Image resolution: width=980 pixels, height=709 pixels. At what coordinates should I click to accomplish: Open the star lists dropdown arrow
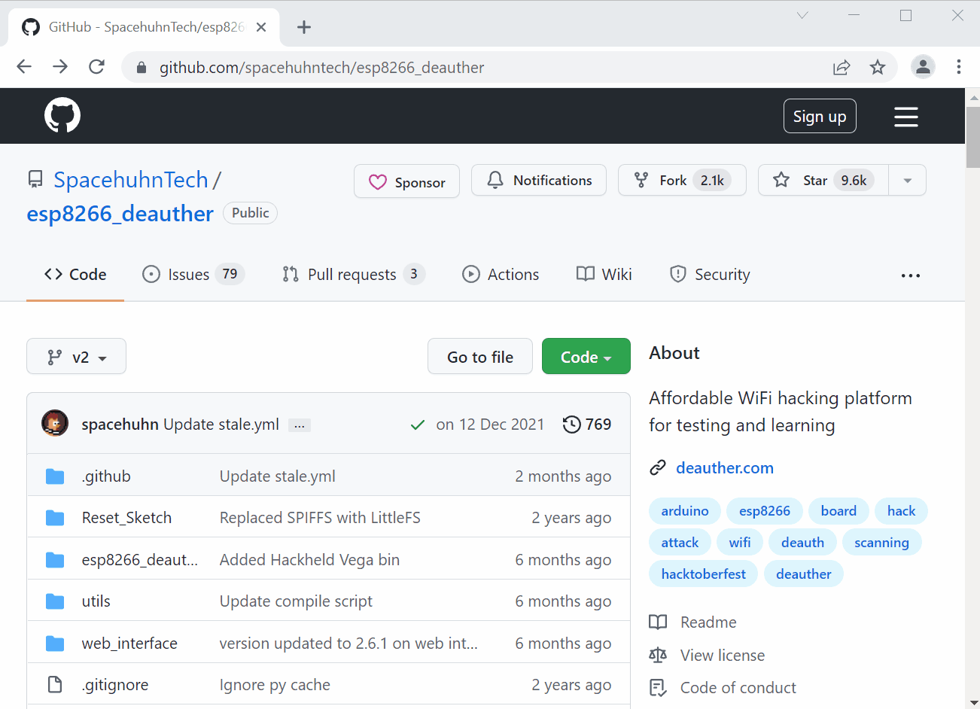[x=908, y=181]
